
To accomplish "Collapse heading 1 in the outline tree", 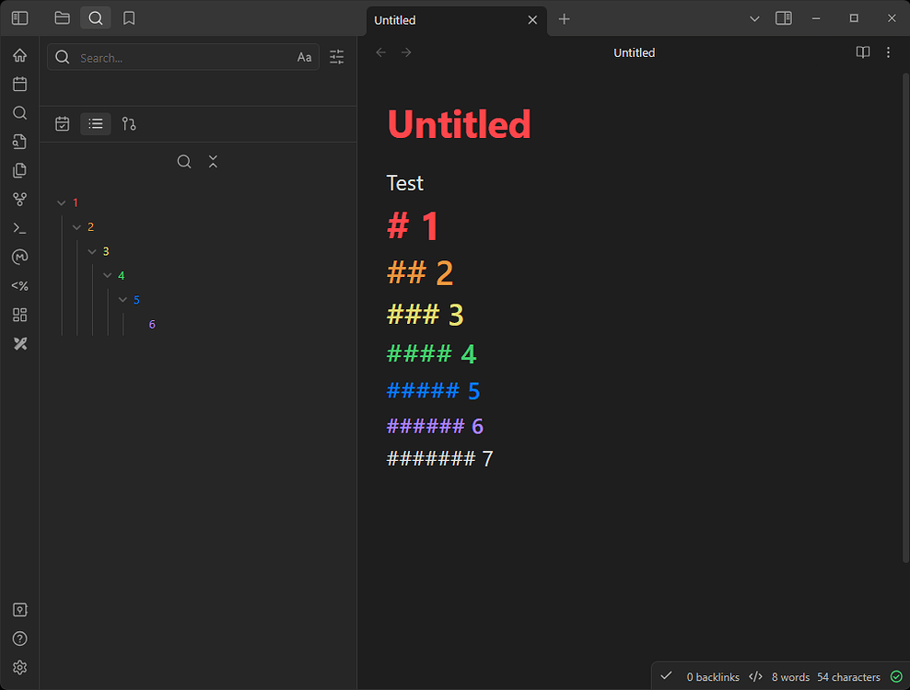I will [x=62, y=201].
